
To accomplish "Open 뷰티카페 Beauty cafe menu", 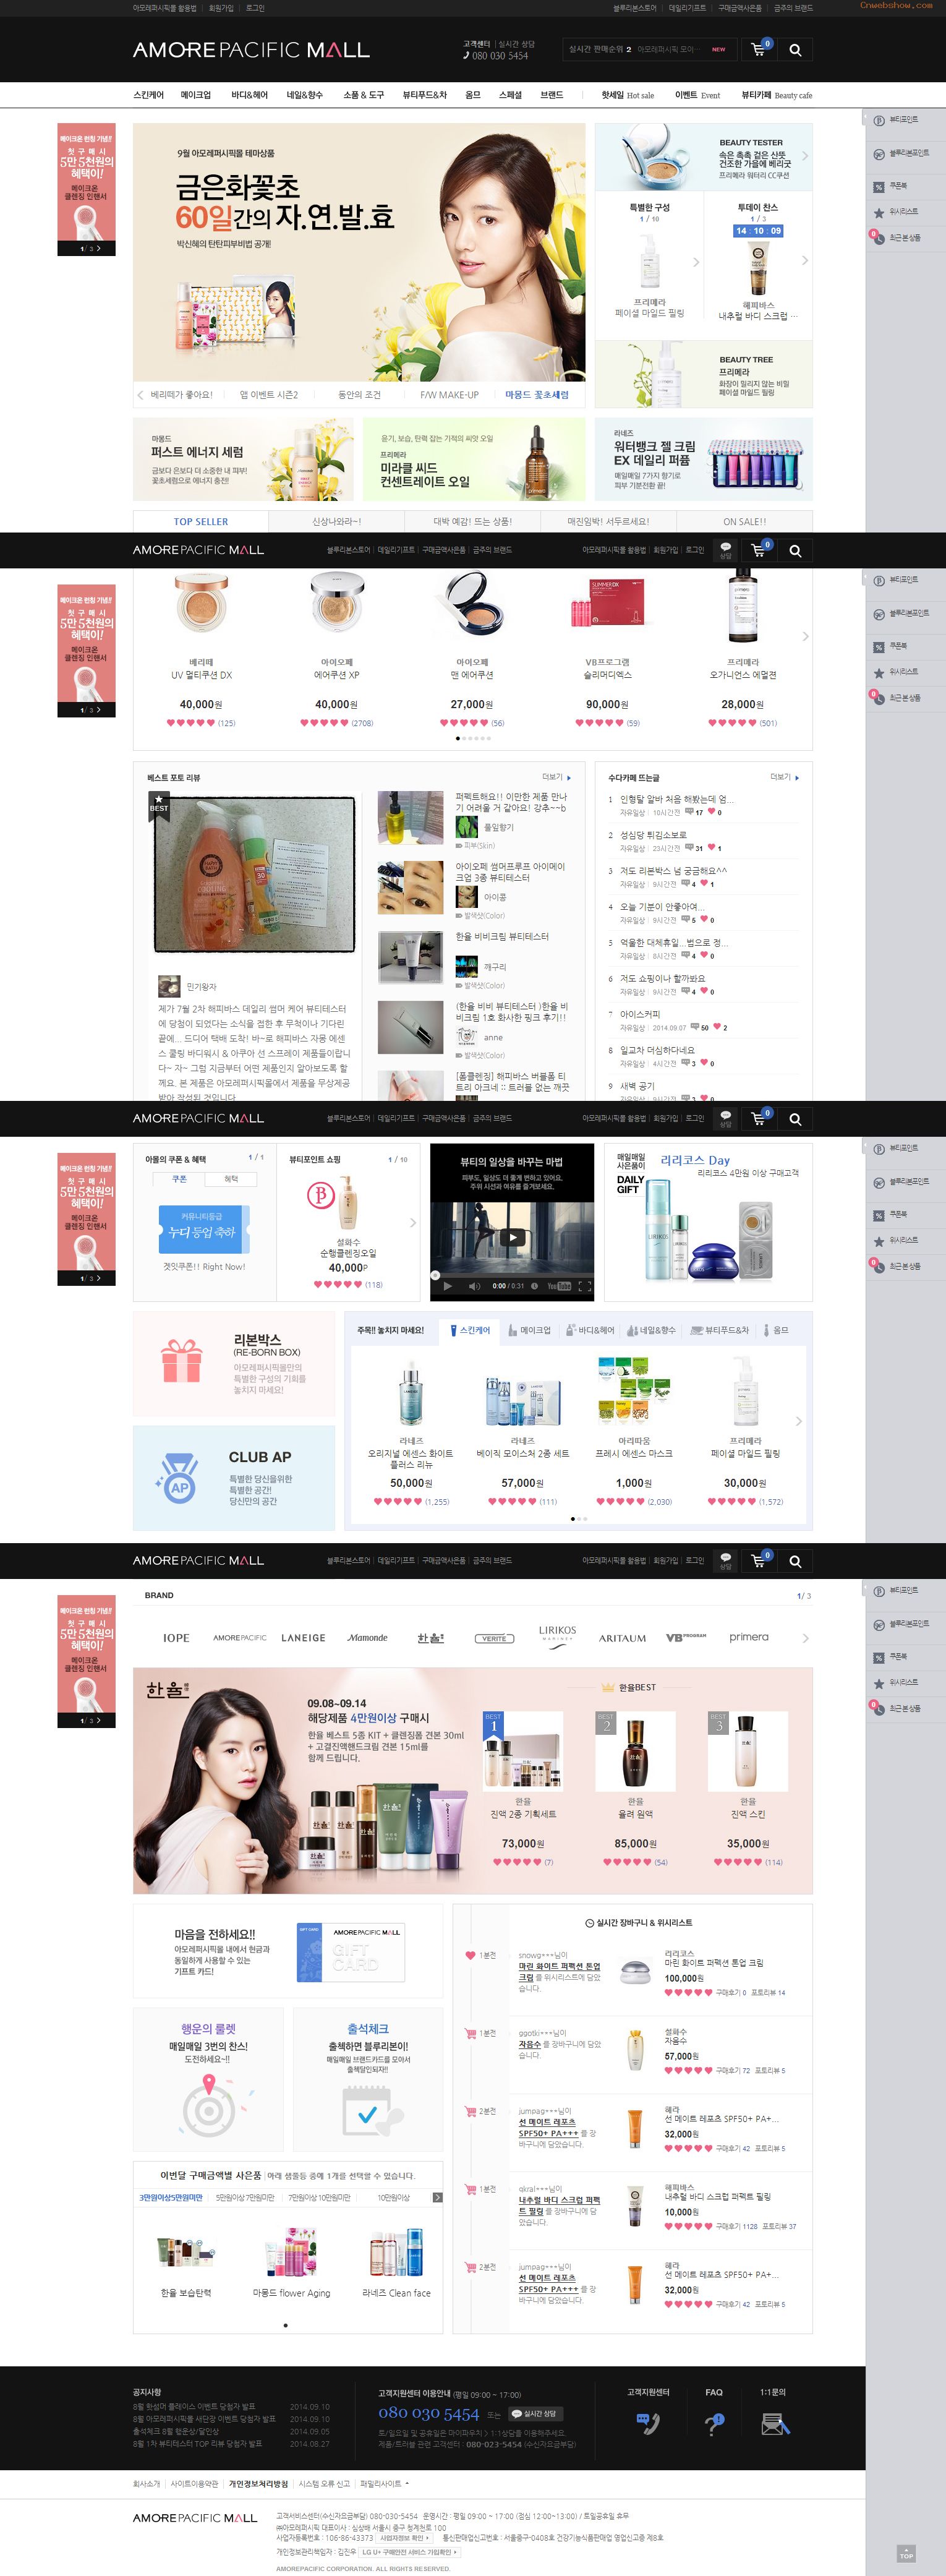I will coord(776,95).
